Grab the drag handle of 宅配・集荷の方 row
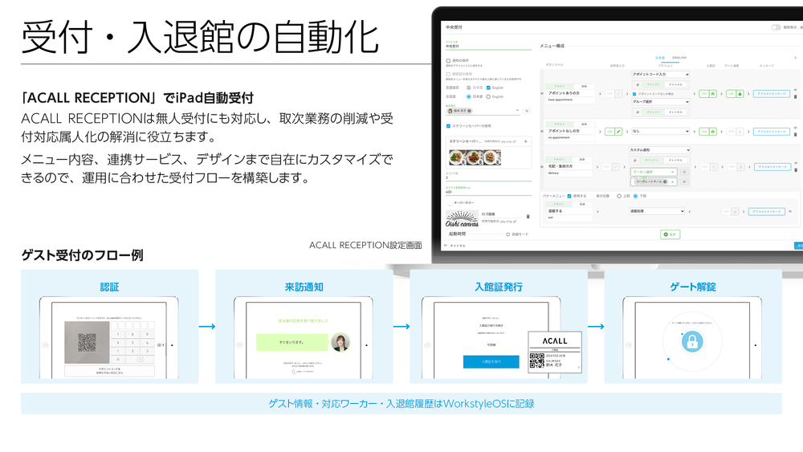 click(x=542, y=167)
